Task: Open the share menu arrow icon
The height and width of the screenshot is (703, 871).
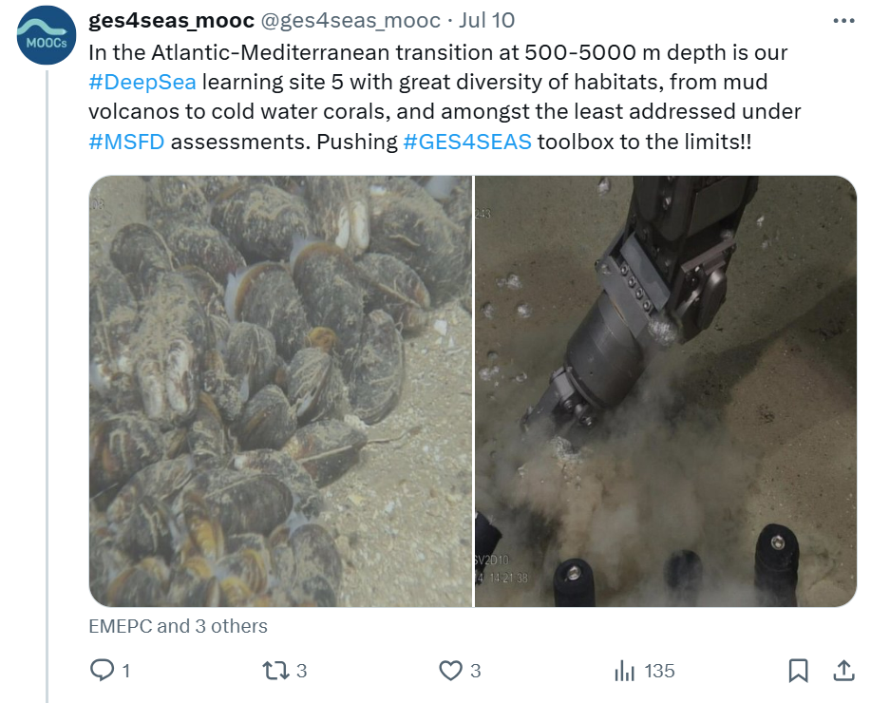Action: pos(843,671)
